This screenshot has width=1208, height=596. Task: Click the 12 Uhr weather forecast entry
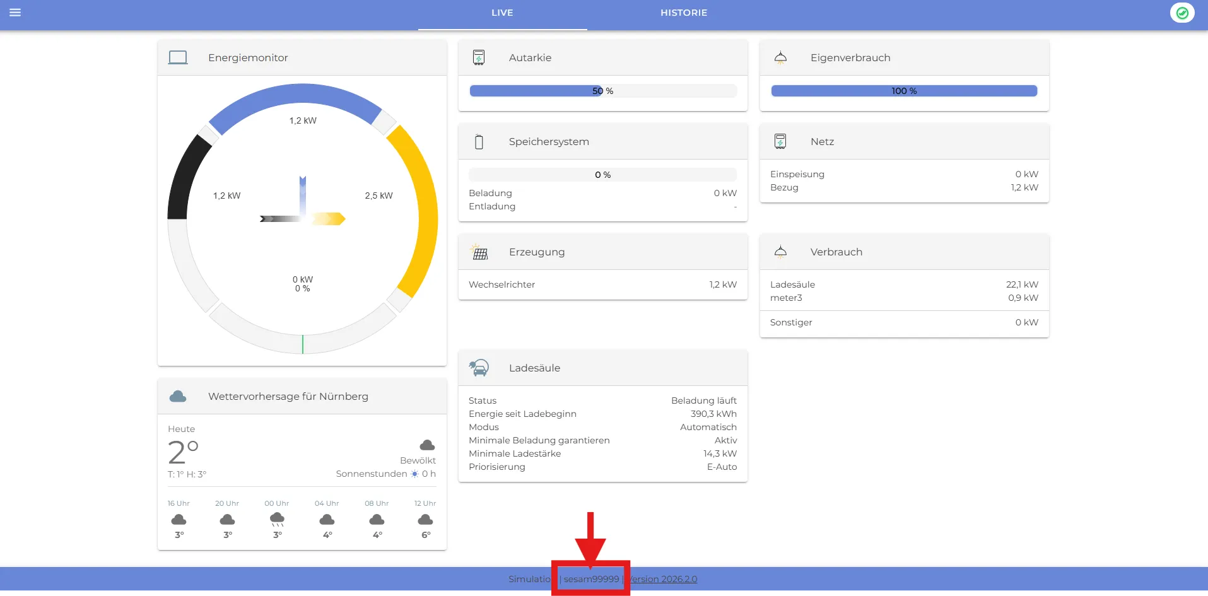[425, 519]
